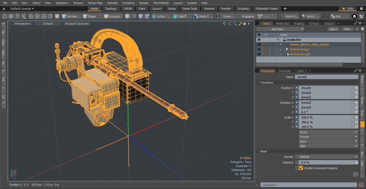The width and height of the screenshot is (366, 189).
Task: Click the pen-tip tool icon
Action: pyautogui.click(x=17, y=16)
